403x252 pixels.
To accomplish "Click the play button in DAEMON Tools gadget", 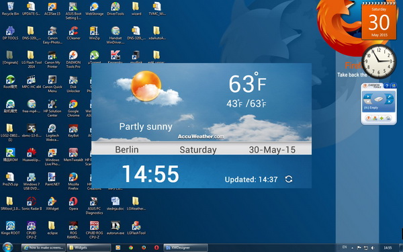I will pyautogui.click(x=368, y=96).
